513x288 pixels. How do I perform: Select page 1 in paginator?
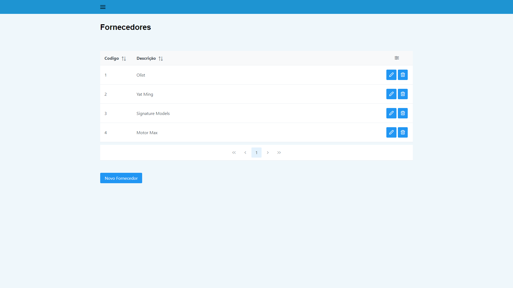pos(256,153)
